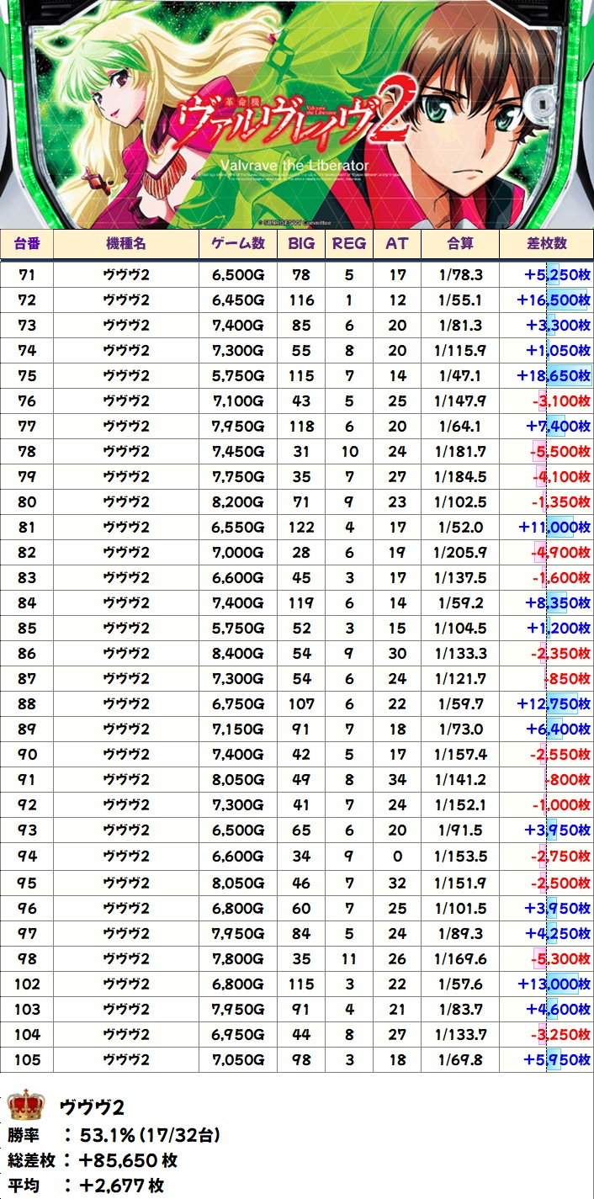
Task: Select the 機種名 column header
Action: pos(126,244)
